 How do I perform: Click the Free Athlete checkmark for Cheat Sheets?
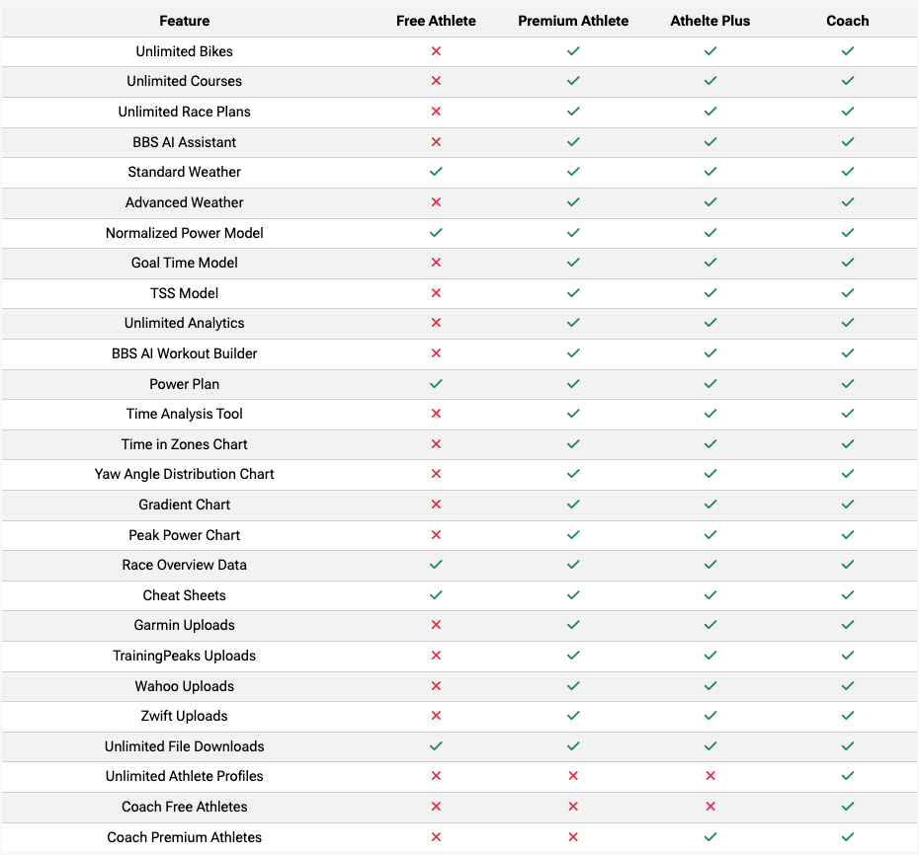tap(436, 595)
